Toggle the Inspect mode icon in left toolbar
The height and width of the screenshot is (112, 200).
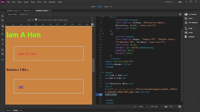pos(2,30)
